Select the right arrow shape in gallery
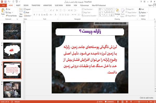The image size is (156, 103). pos(107,12)
